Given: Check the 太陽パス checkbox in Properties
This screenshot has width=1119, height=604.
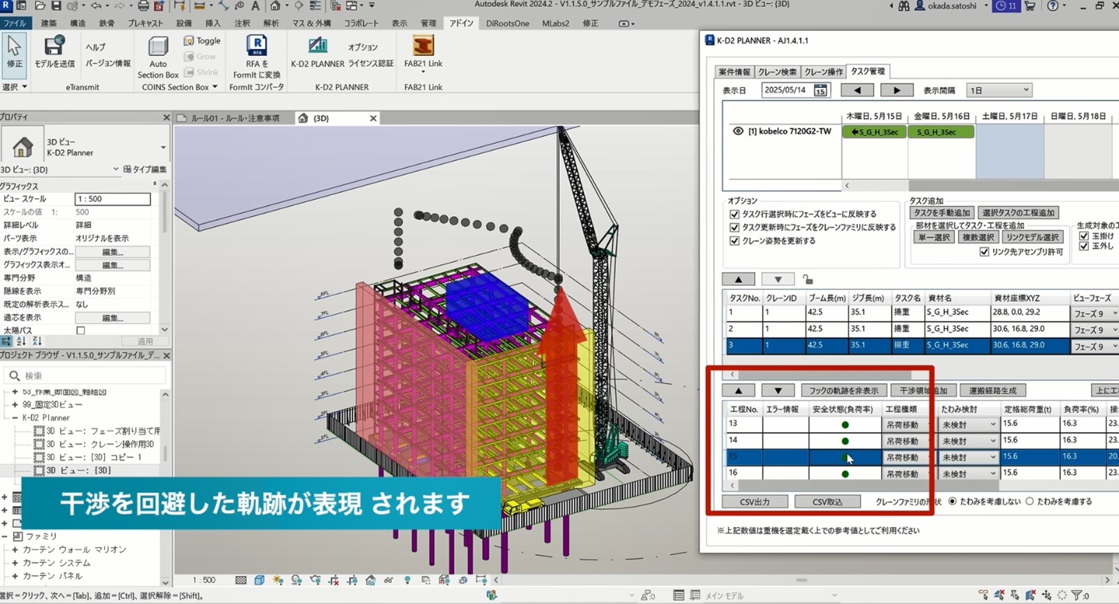Looking at the screenshot, I should (80, 331).
